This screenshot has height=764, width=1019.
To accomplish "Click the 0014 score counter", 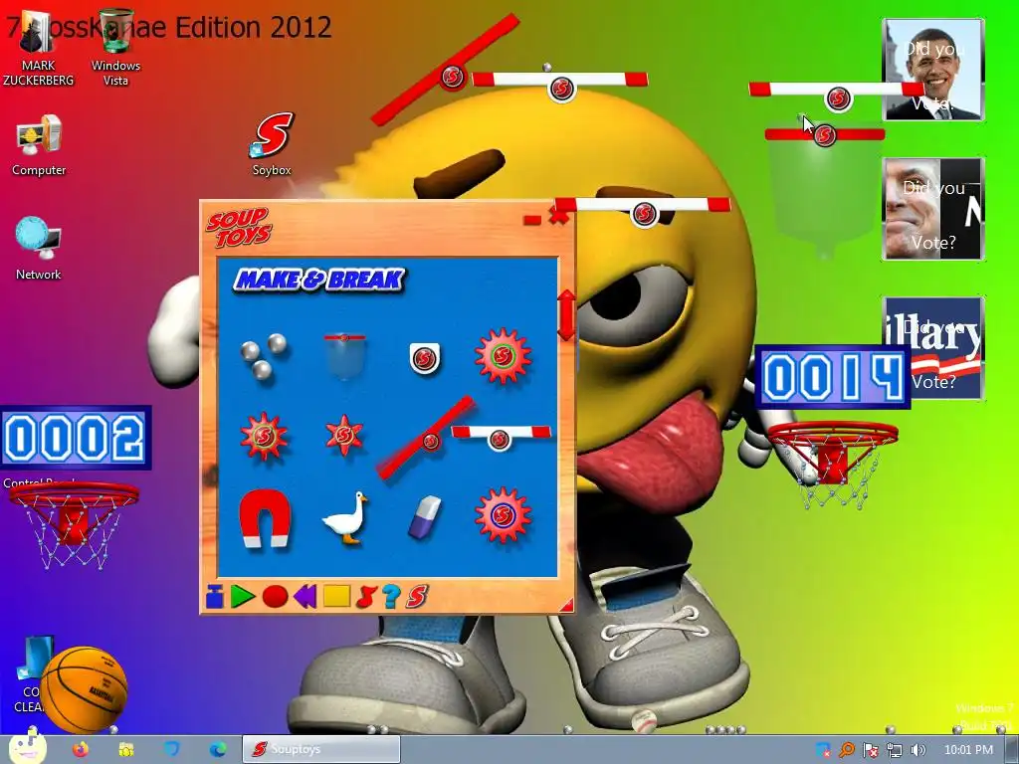I will [833, 377].
